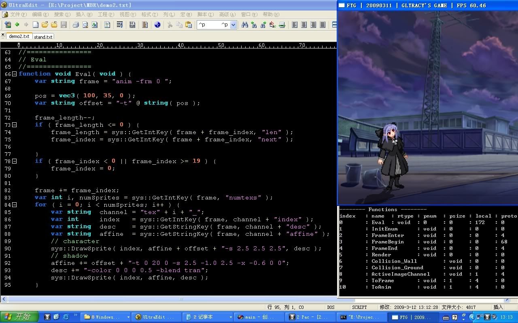Click the 插入 insert mode status indicator

[x=498, y=307]
